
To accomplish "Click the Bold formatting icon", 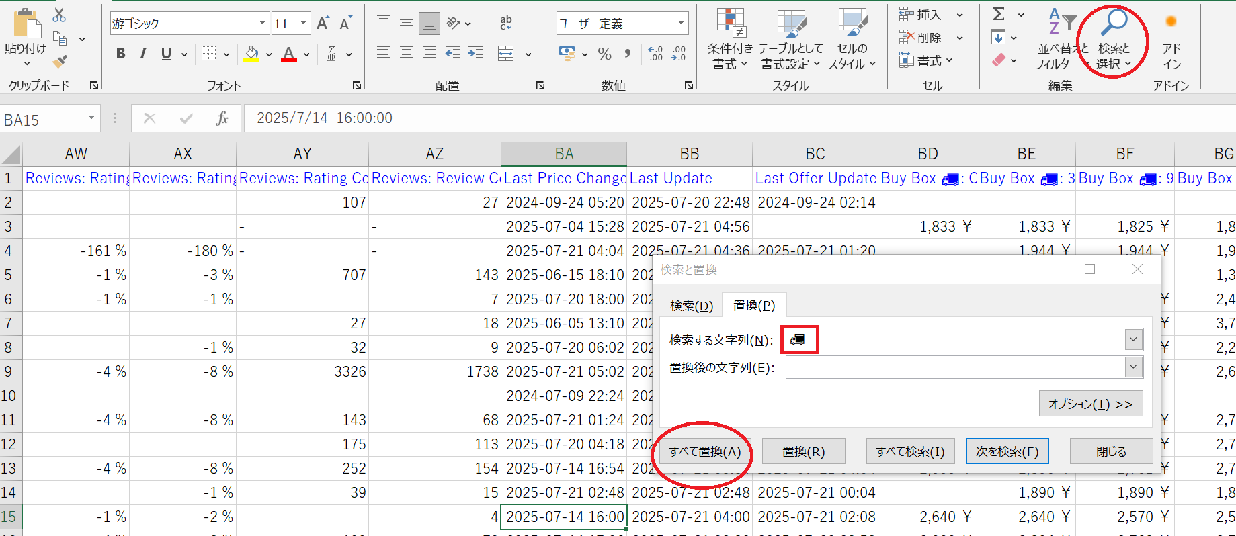I will (x=120, y=54).
